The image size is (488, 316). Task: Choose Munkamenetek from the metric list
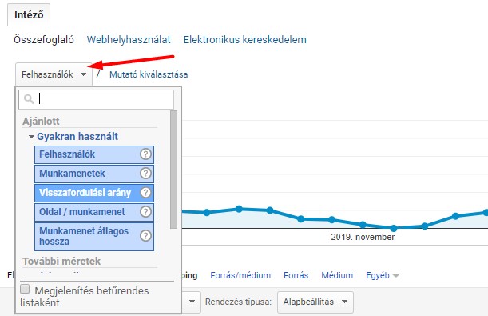[x=94, y=174]
